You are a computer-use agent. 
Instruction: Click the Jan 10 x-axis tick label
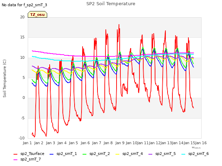point(131,143)
